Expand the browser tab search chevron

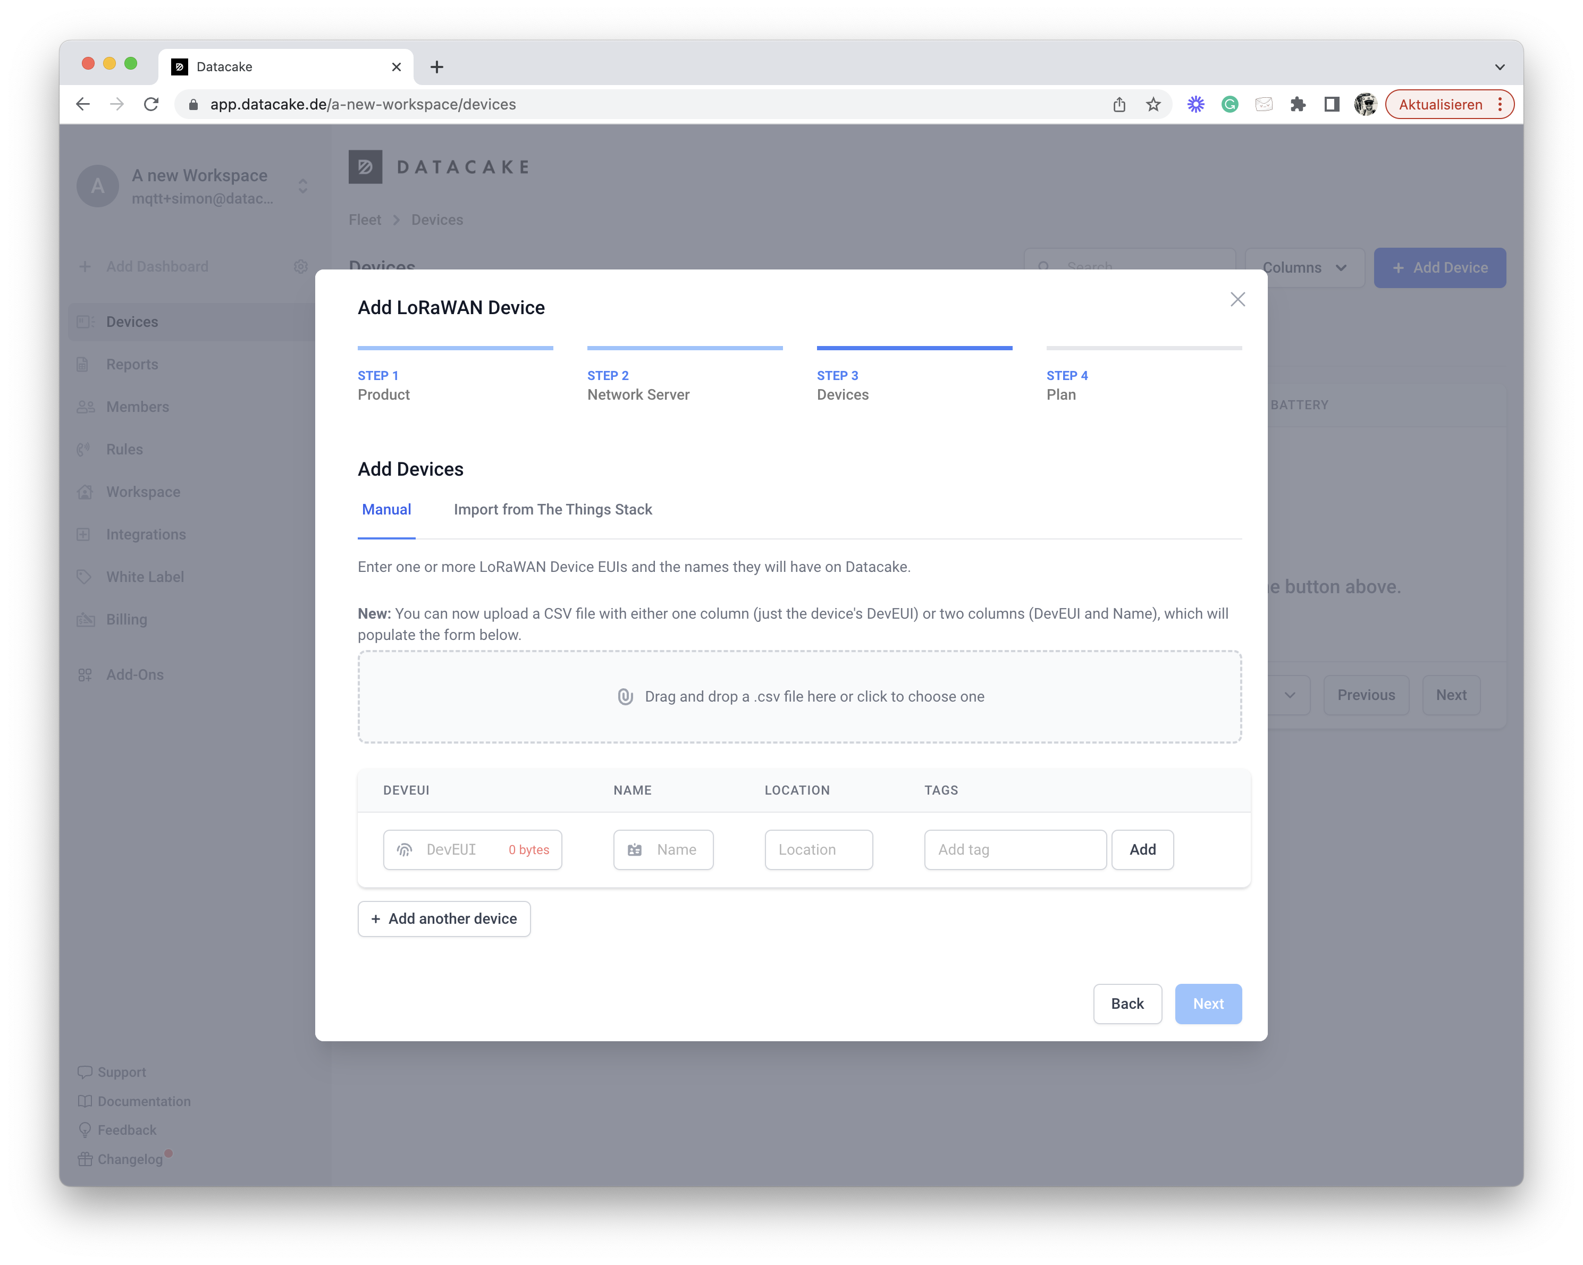click(x=1500, y=67)
